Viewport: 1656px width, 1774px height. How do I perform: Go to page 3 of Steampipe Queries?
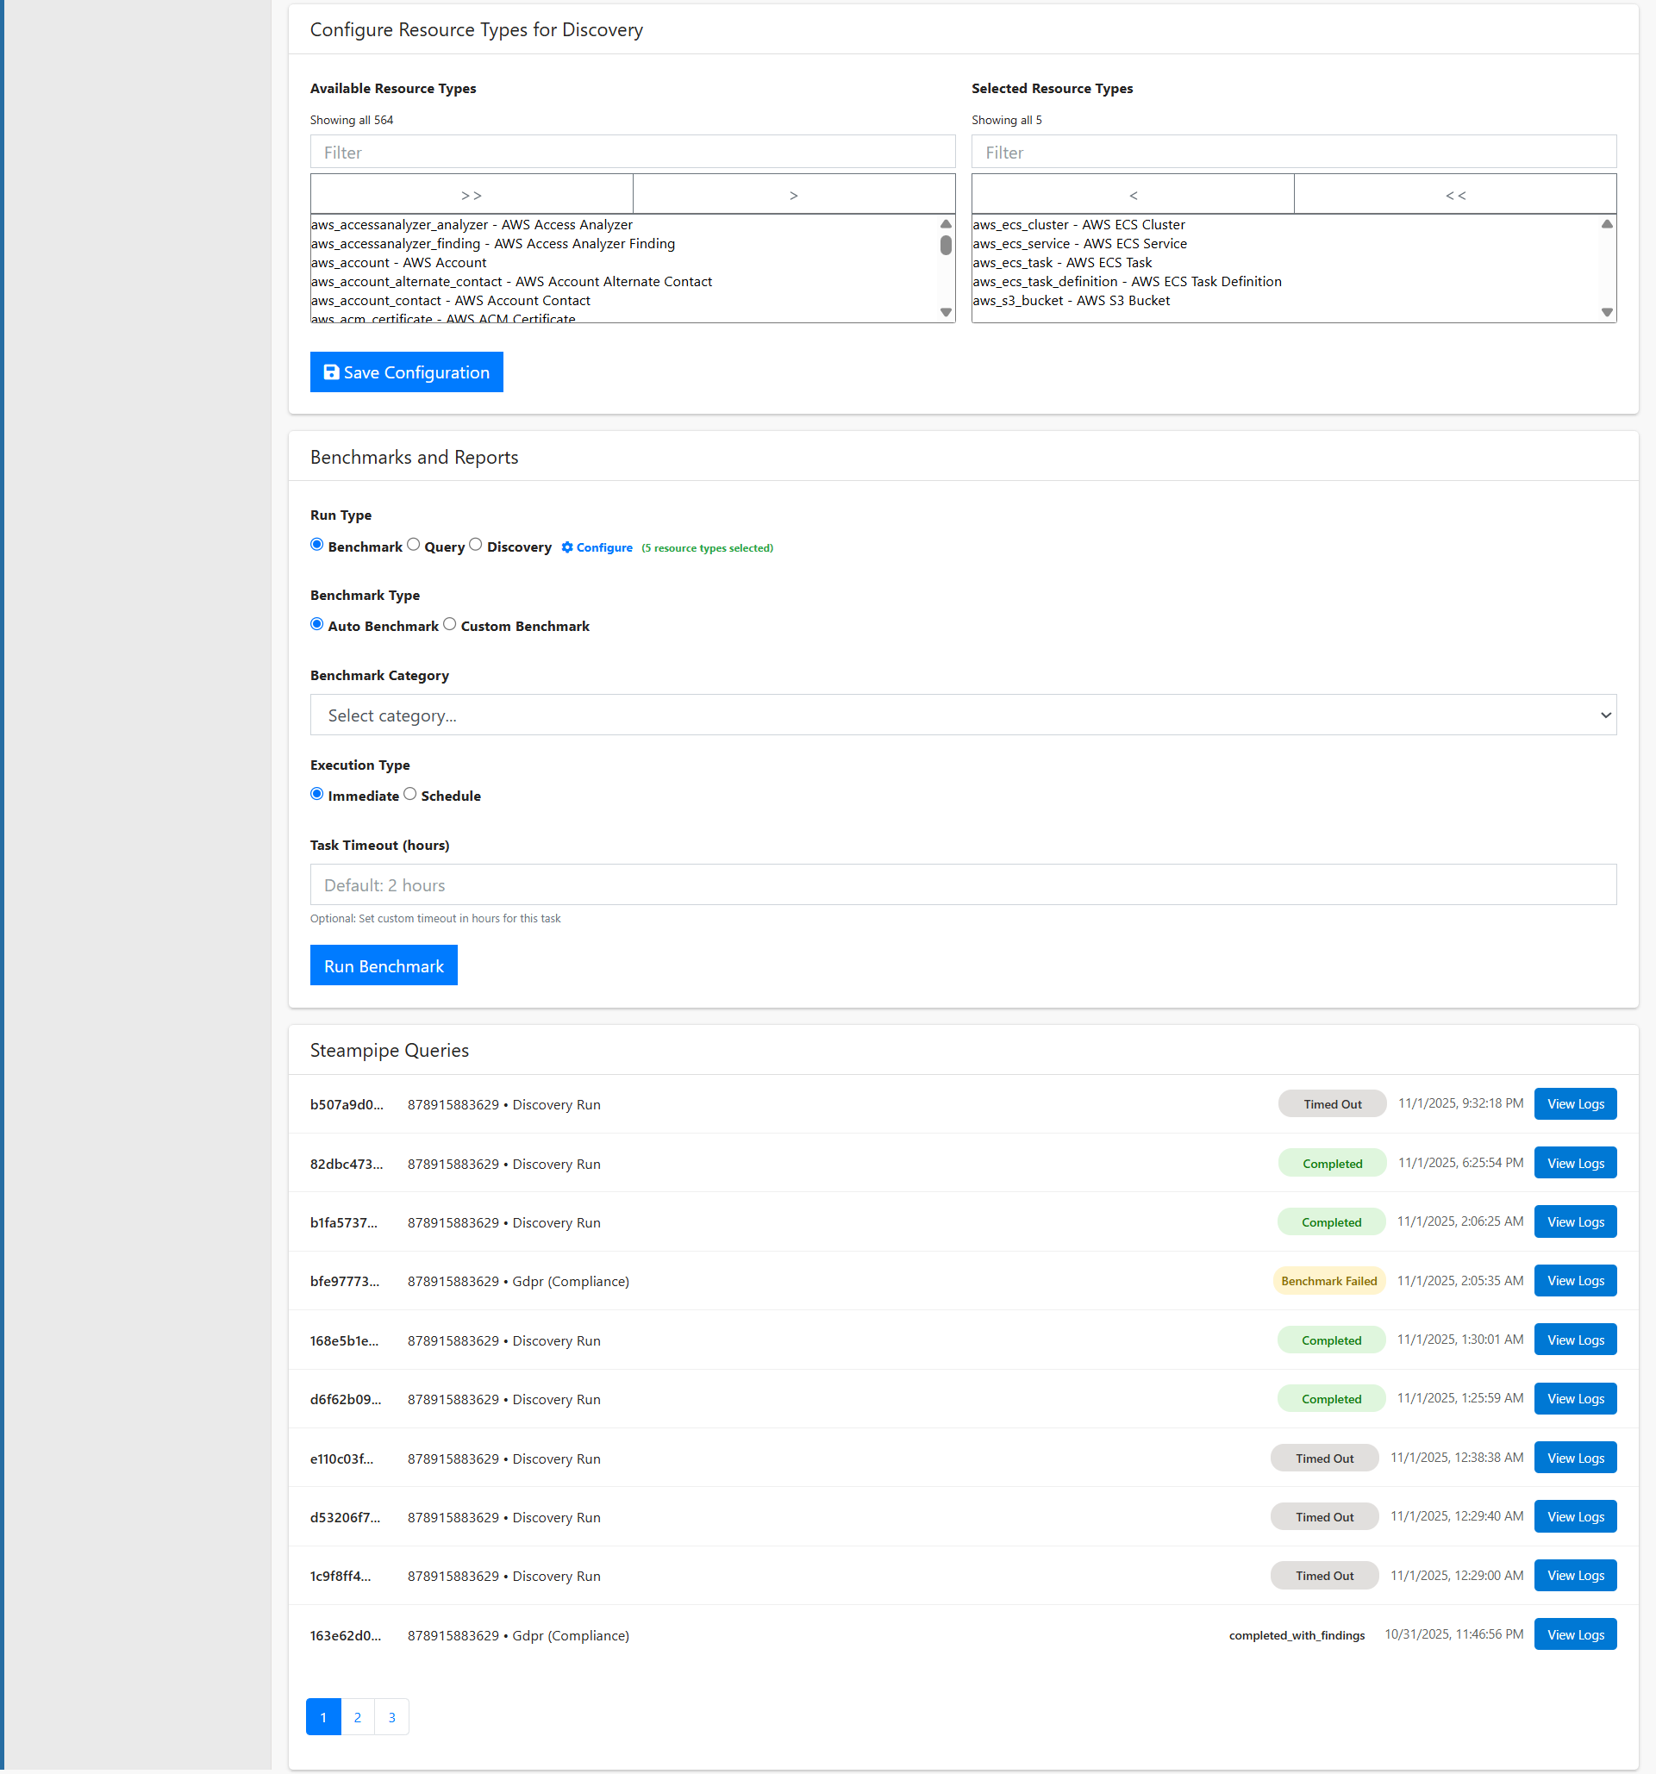click(x=391, y=1716)
